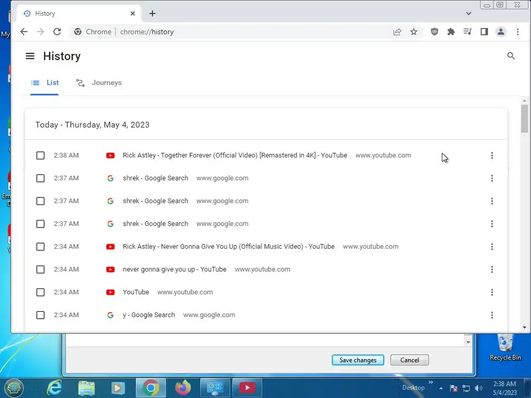The height and width of the screenshot is (398, 531).
Task: Check the Never Gonna Give You Up official video entry
Action: click(x=40, y=247)
